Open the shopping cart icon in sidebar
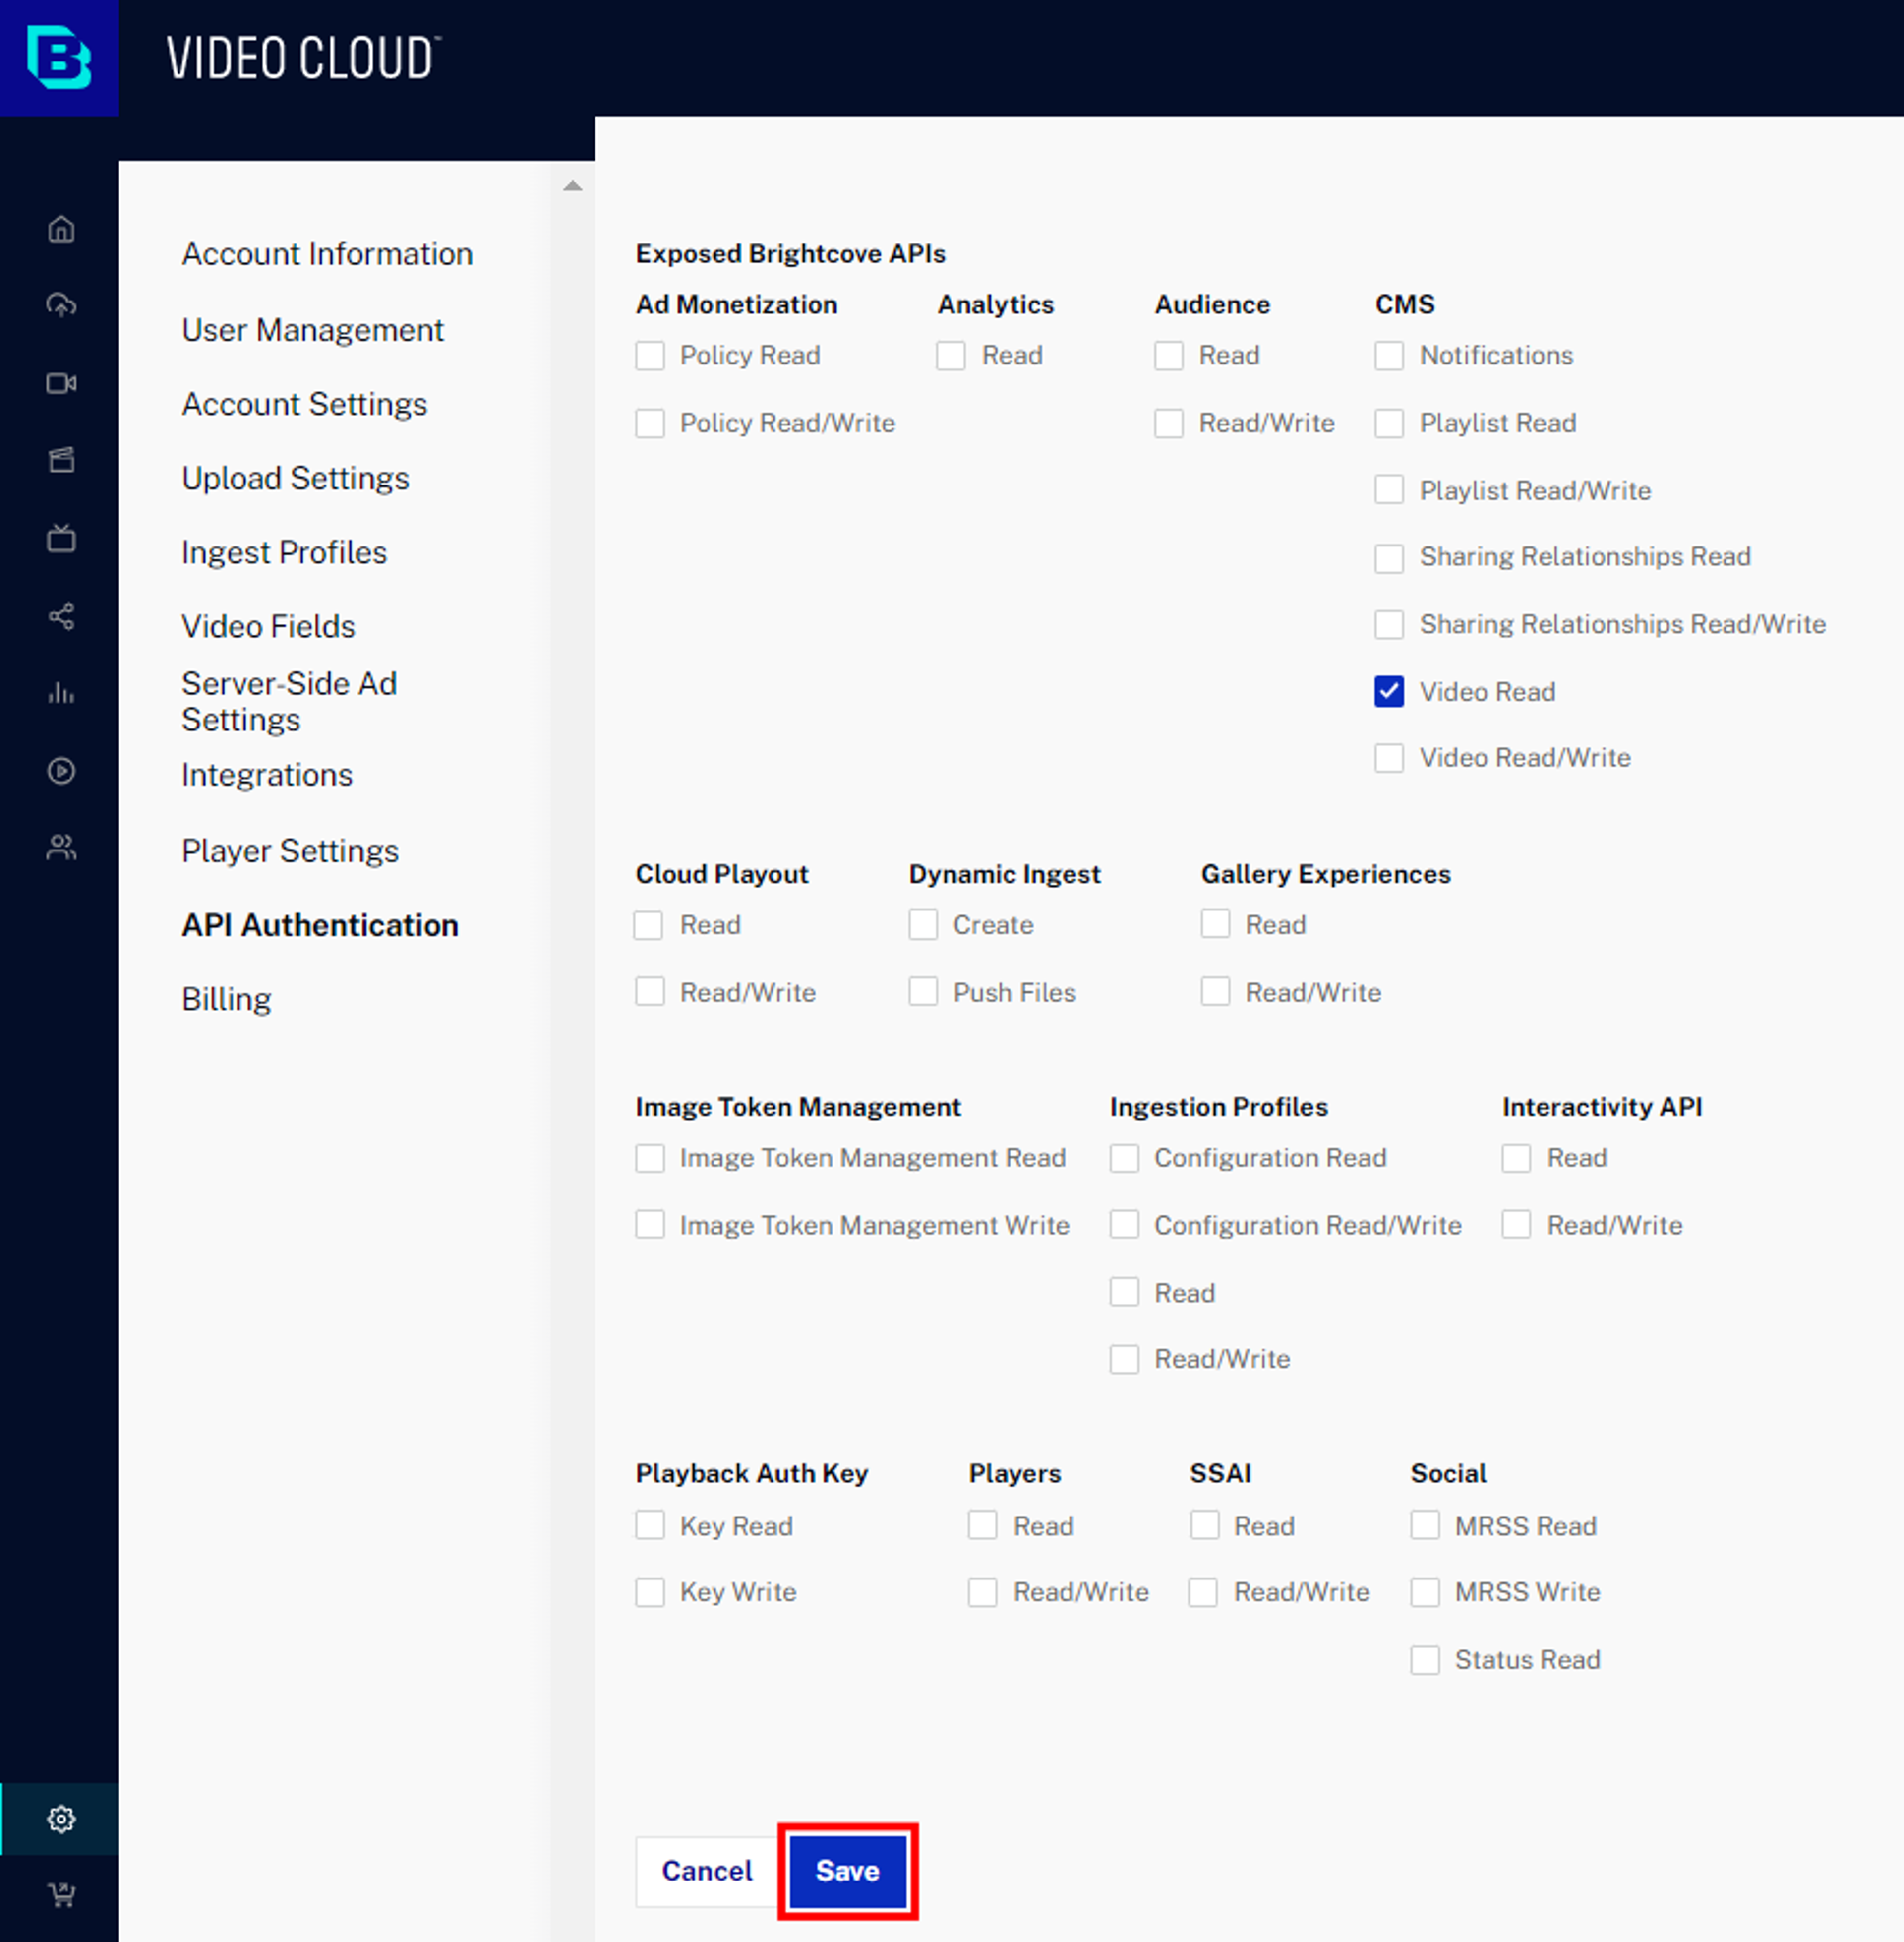The height and width of the screenshot is (1942, 1904). (61, 1895)
